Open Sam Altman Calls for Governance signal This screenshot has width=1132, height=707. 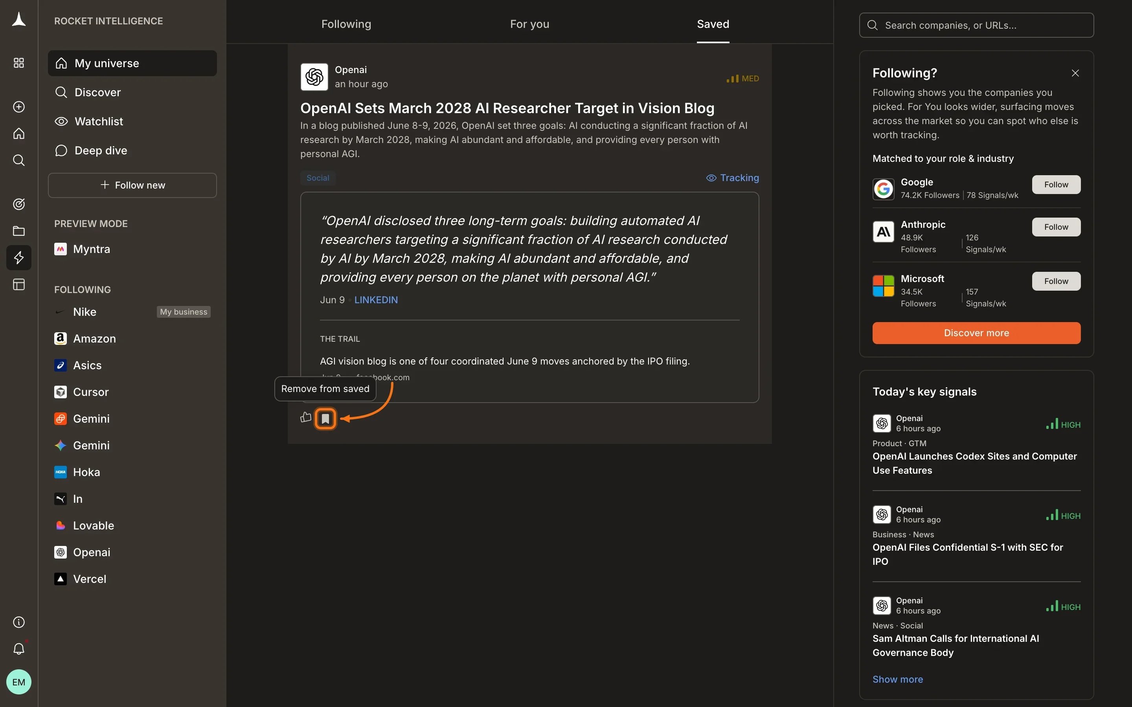[956, 645]
